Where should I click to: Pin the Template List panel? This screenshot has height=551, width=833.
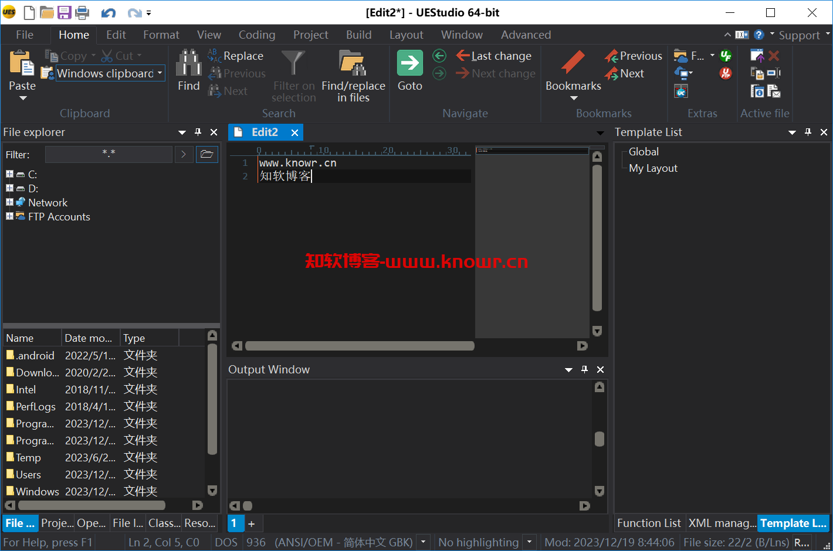tap(808, 132)
